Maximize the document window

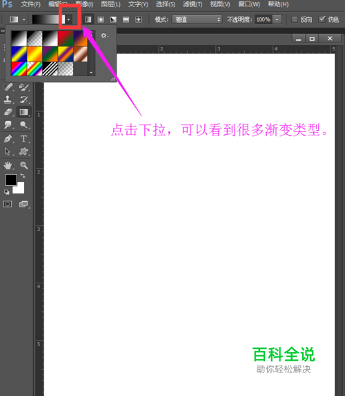point(312,39)
